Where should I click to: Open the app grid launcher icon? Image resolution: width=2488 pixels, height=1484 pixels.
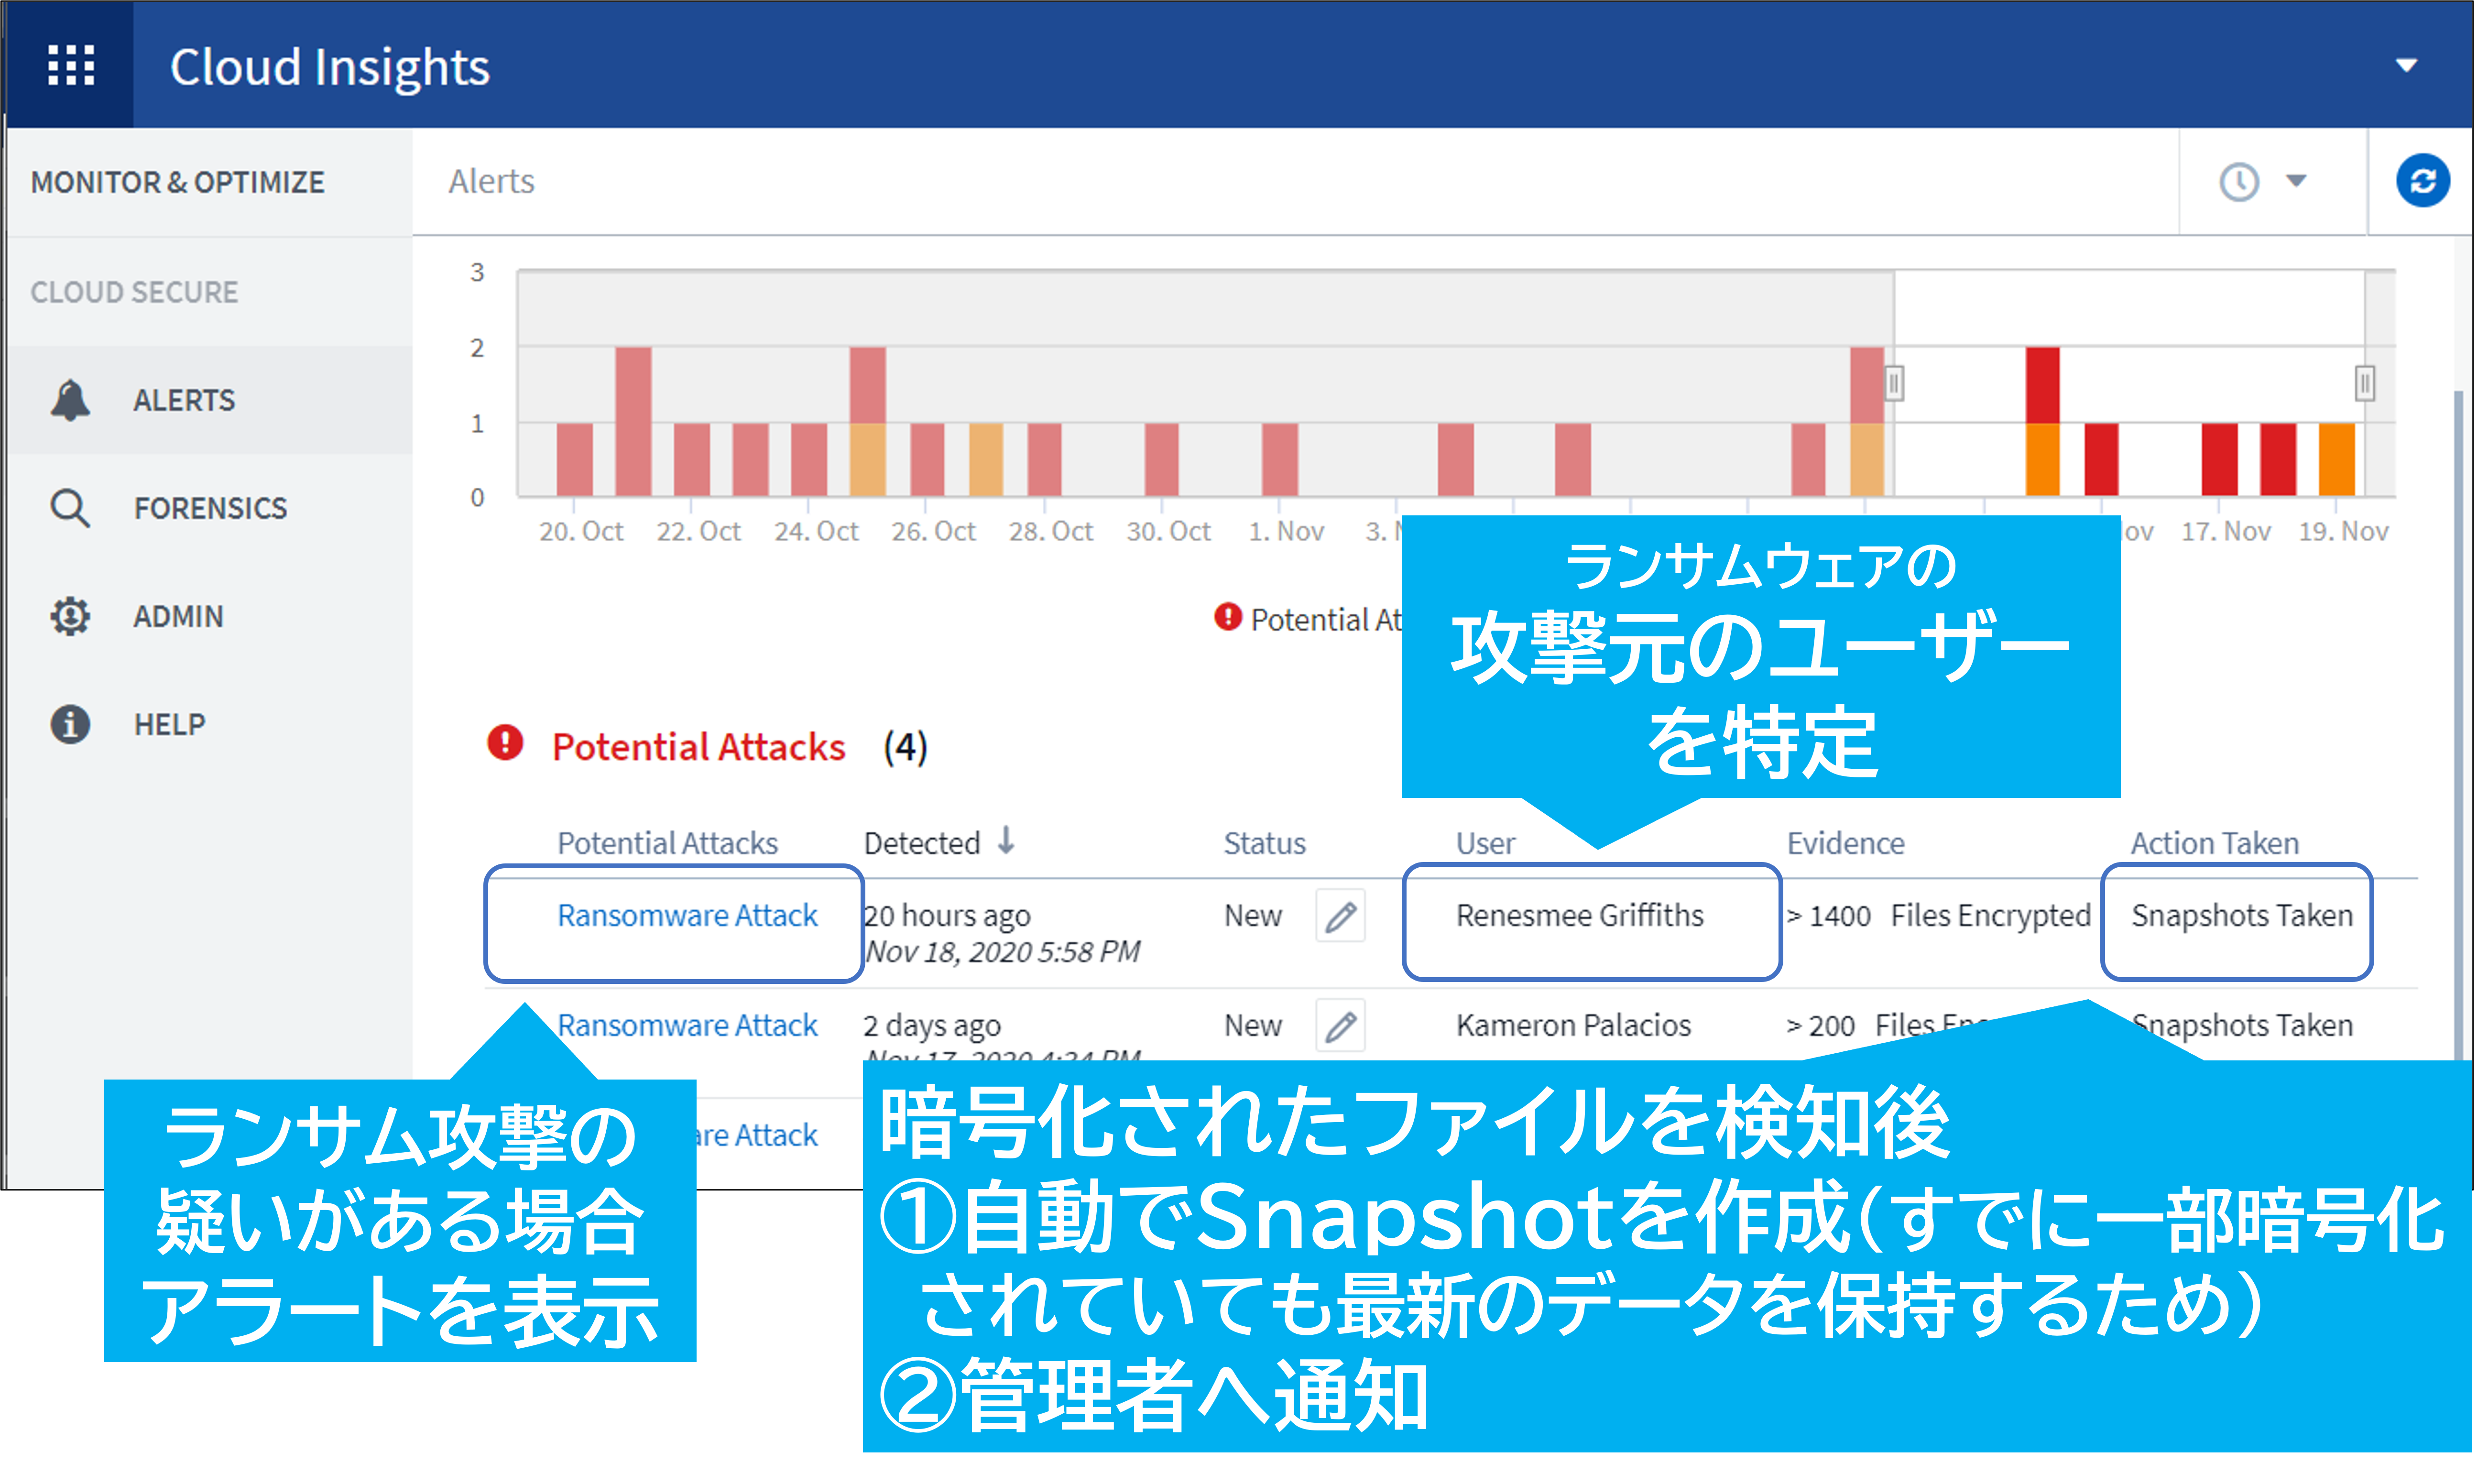tap(71, 66)
